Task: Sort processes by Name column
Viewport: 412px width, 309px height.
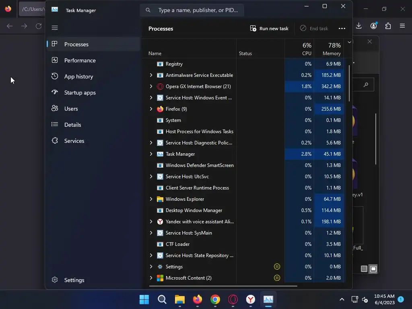Action: click(x=155, y=54)
